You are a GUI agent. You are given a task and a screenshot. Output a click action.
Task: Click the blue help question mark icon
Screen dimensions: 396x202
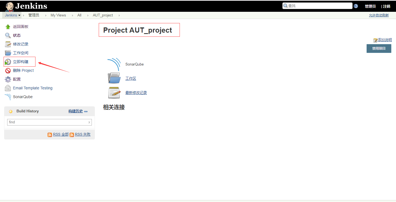pyautogui.click(x=356, y=6)
